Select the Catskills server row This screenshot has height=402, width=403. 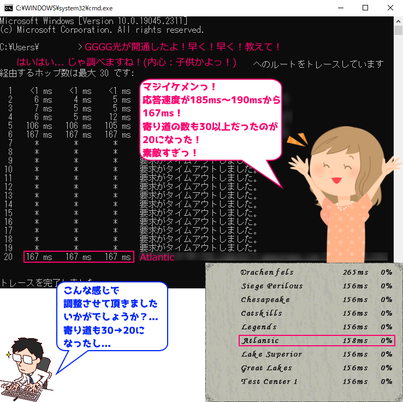point(316,313)
